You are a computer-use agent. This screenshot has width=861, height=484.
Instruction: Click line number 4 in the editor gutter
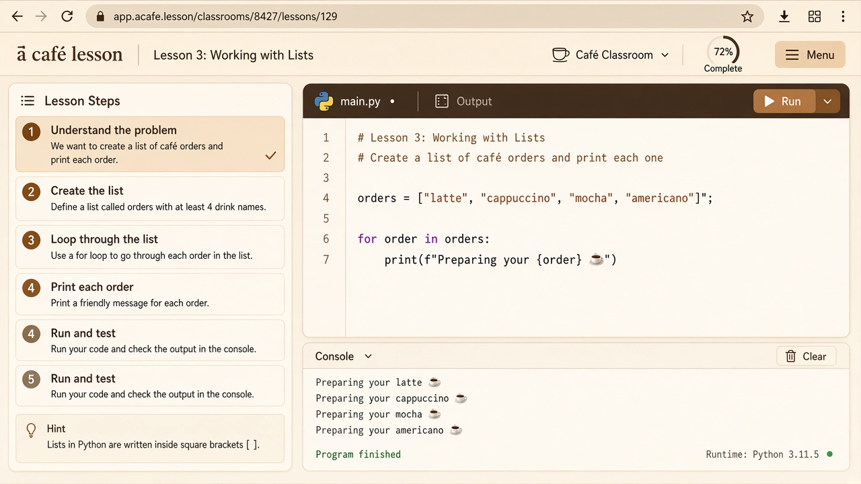click(x=326, y=198)
